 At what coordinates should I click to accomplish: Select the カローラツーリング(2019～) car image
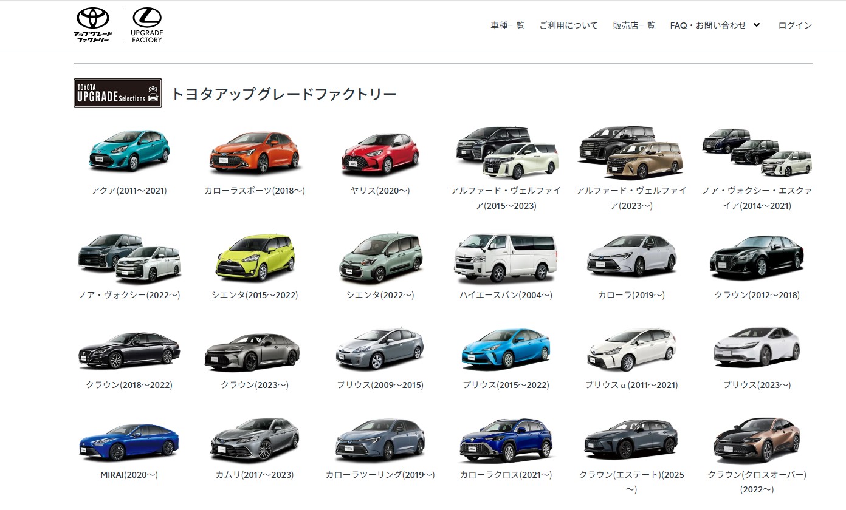380,440
